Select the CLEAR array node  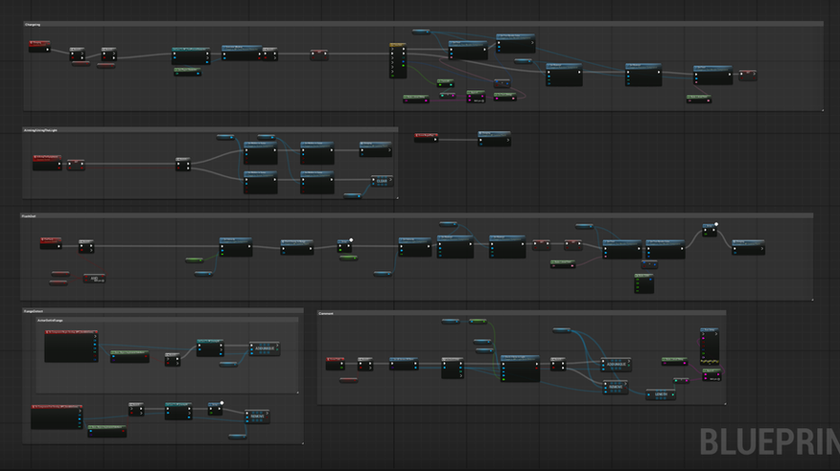(382, 181)
